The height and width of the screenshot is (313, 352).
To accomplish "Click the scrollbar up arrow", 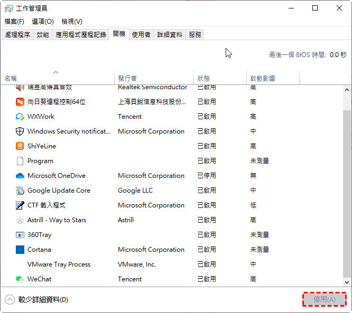I will coord(347,90).
